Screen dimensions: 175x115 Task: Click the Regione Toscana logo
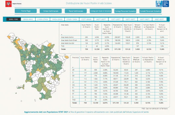[x=13, y=4]
